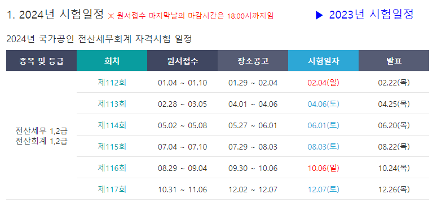The image size is (437, 203).
Task: Select 제117회 round
Action: point(112,190)
